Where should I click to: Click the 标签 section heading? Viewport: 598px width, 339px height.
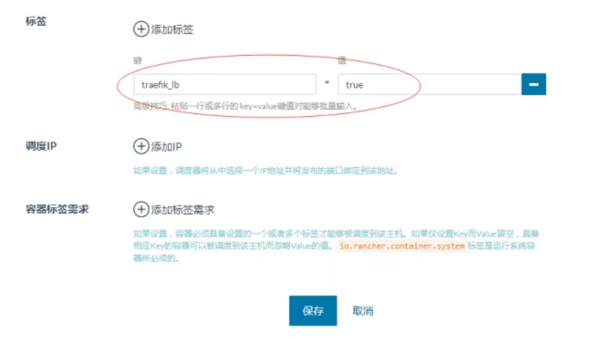tap(36, 21)
